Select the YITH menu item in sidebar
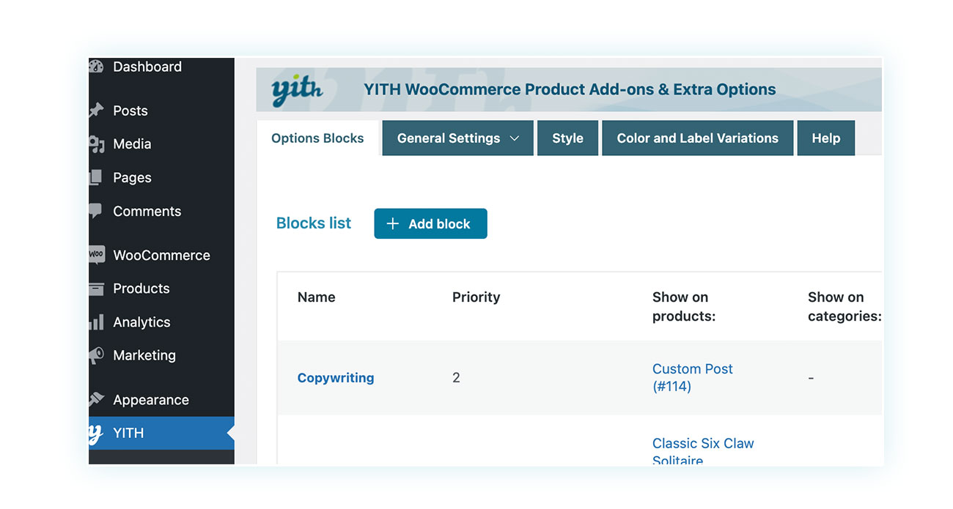The width and height of the screenshot is (953, 509). pyautogui.click(x=161, y=434)
